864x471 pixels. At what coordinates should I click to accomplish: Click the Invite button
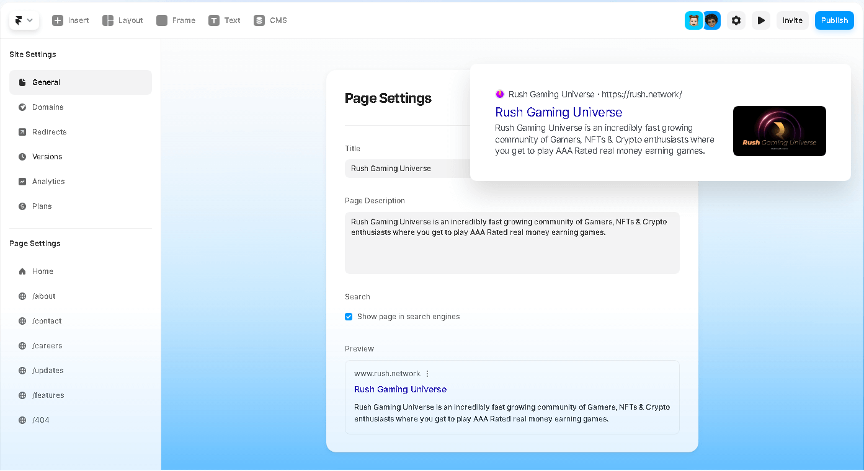pos(793,20)
